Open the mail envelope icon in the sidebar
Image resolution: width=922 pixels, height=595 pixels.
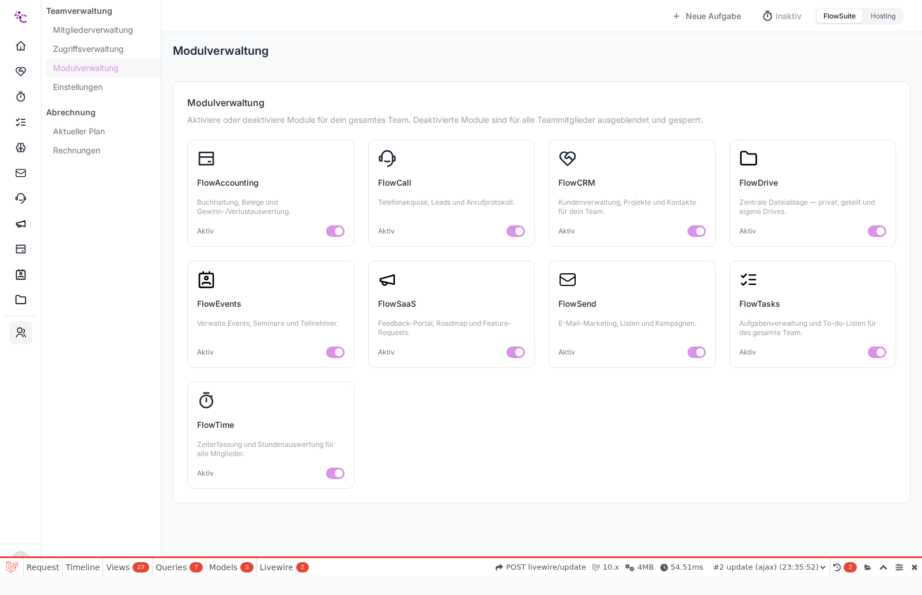click(x=21, y=172)
